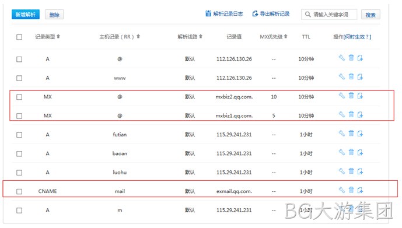Click the mxbiz1.qq.com. record value

pos(234,116)
